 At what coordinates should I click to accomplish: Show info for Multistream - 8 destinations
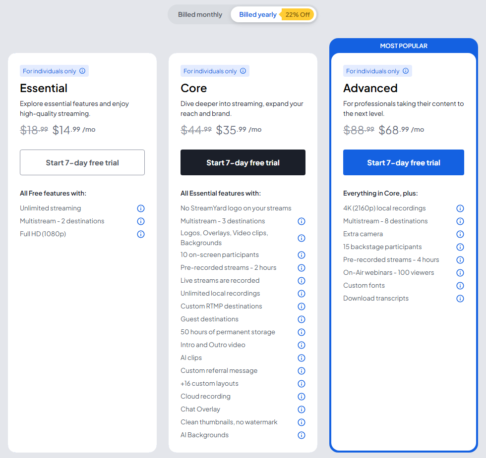[460, 221]
